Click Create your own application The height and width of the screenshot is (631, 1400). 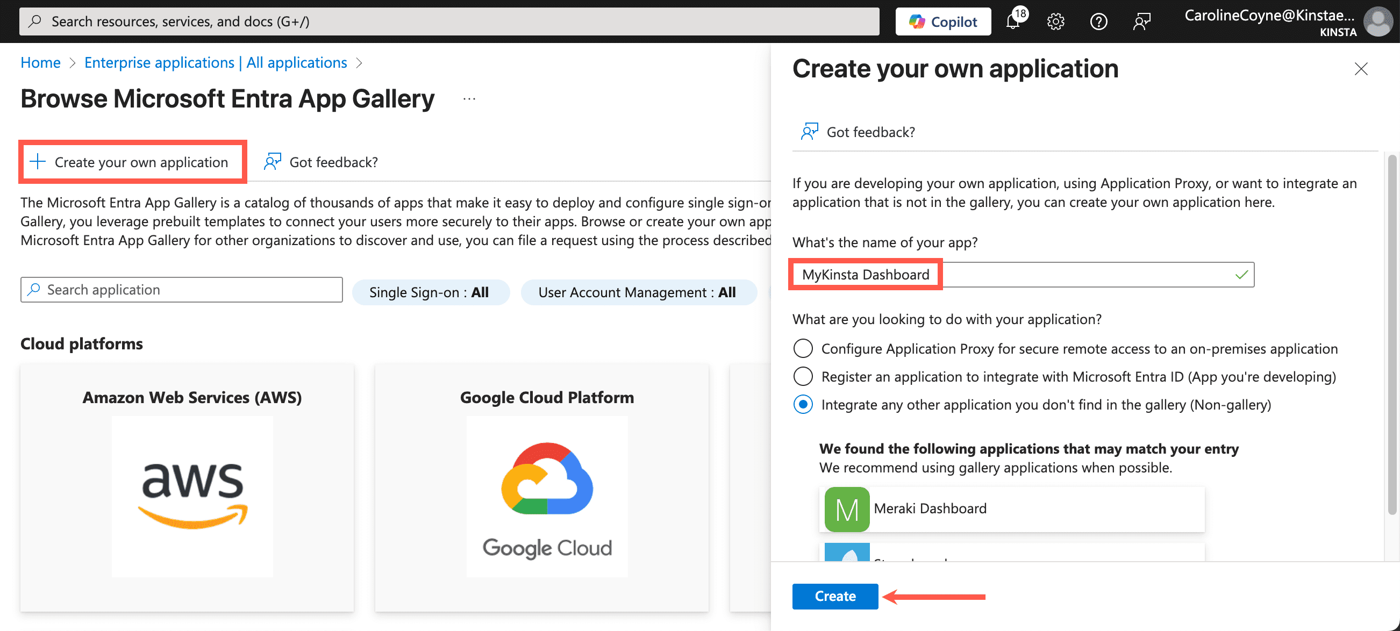point(132,161)
